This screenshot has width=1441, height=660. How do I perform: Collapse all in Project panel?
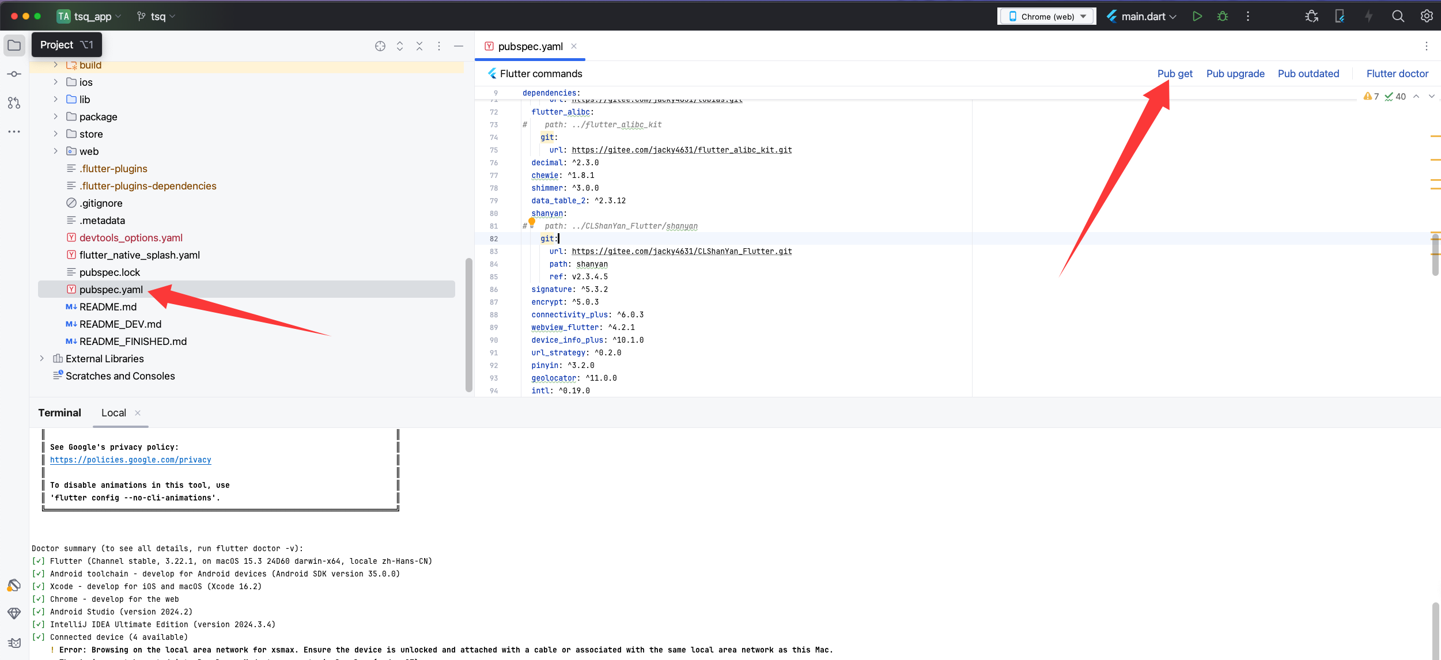(419, 46)
